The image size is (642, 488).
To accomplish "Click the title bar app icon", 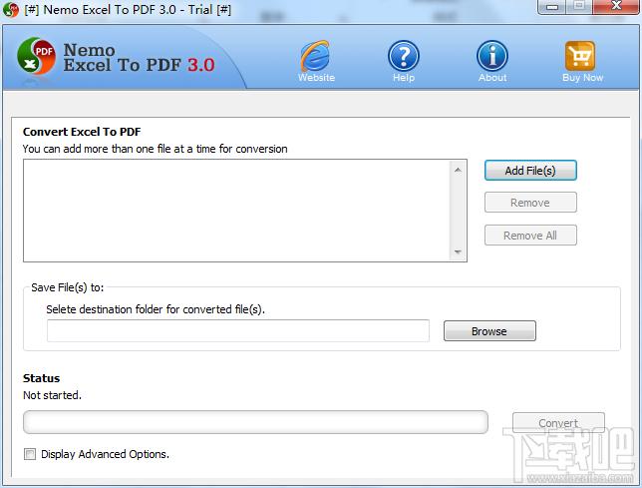I will point(10,9).
